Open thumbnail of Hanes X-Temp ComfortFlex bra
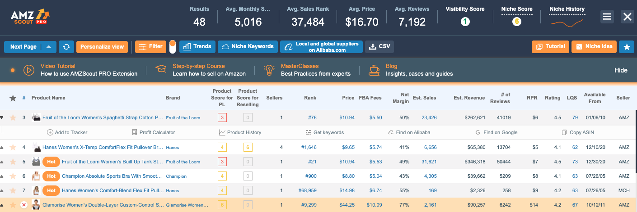The image size is (637, 212). (x=36, y=147)
